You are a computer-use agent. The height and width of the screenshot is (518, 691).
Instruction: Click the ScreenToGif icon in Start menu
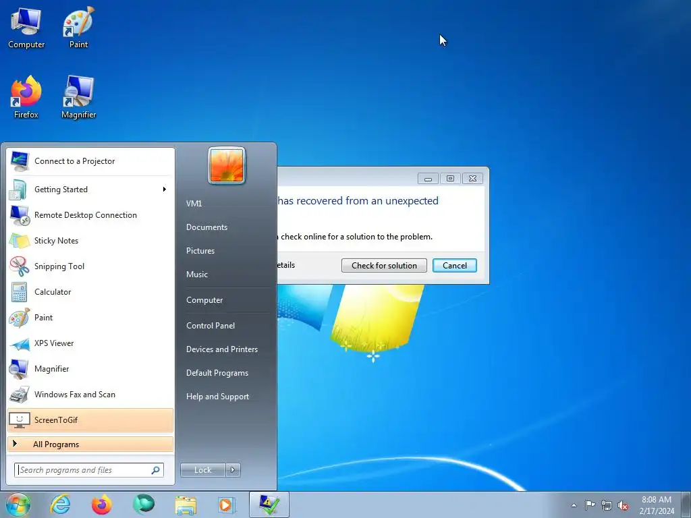(x=20, y=420)
